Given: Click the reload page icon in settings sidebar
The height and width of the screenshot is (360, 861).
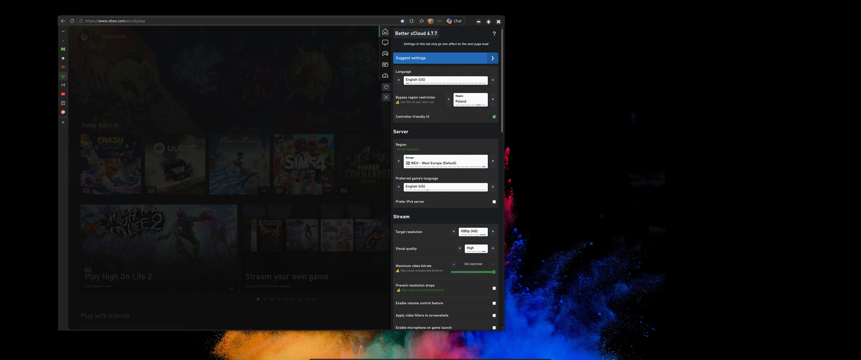Looking at the screenshot, I should click(386, 87).
